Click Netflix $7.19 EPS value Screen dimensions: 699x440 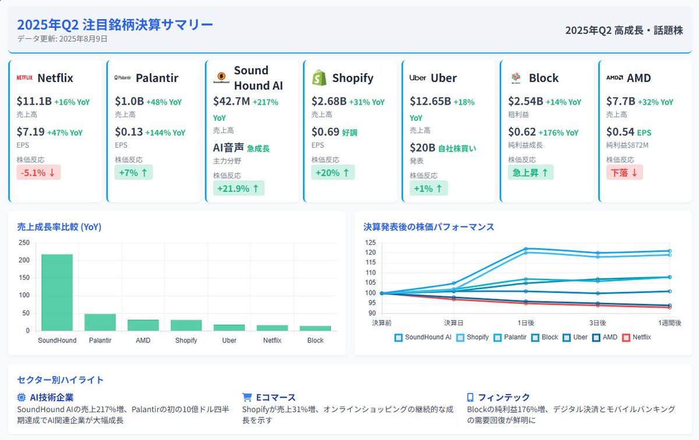tap(31, 132)
